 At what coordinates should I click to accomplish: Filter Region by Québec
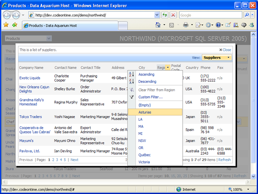(144, 155)
